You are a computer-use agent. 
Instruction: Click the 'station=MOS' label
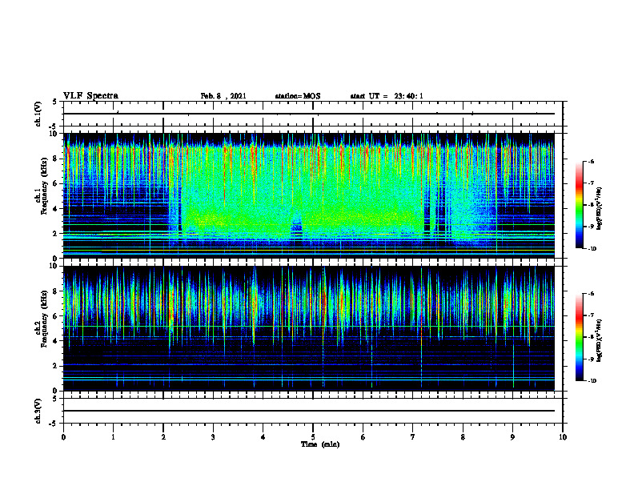pos(298,96)
